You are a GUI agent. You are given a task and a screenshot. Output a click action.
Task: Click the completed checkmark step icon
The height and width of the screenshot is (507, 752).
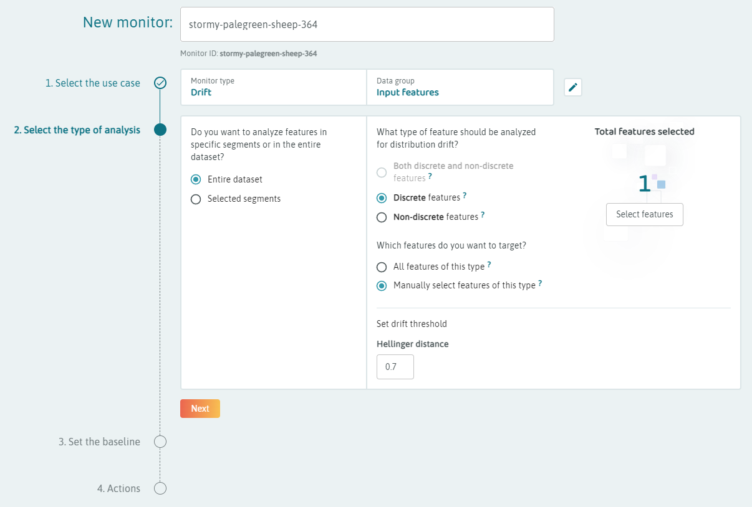tap(160, 83)
